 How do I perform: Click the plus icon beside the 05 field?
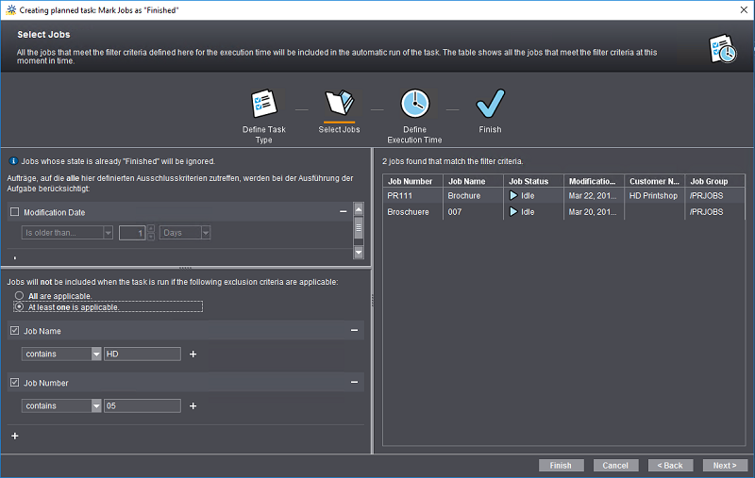[193, 406]
